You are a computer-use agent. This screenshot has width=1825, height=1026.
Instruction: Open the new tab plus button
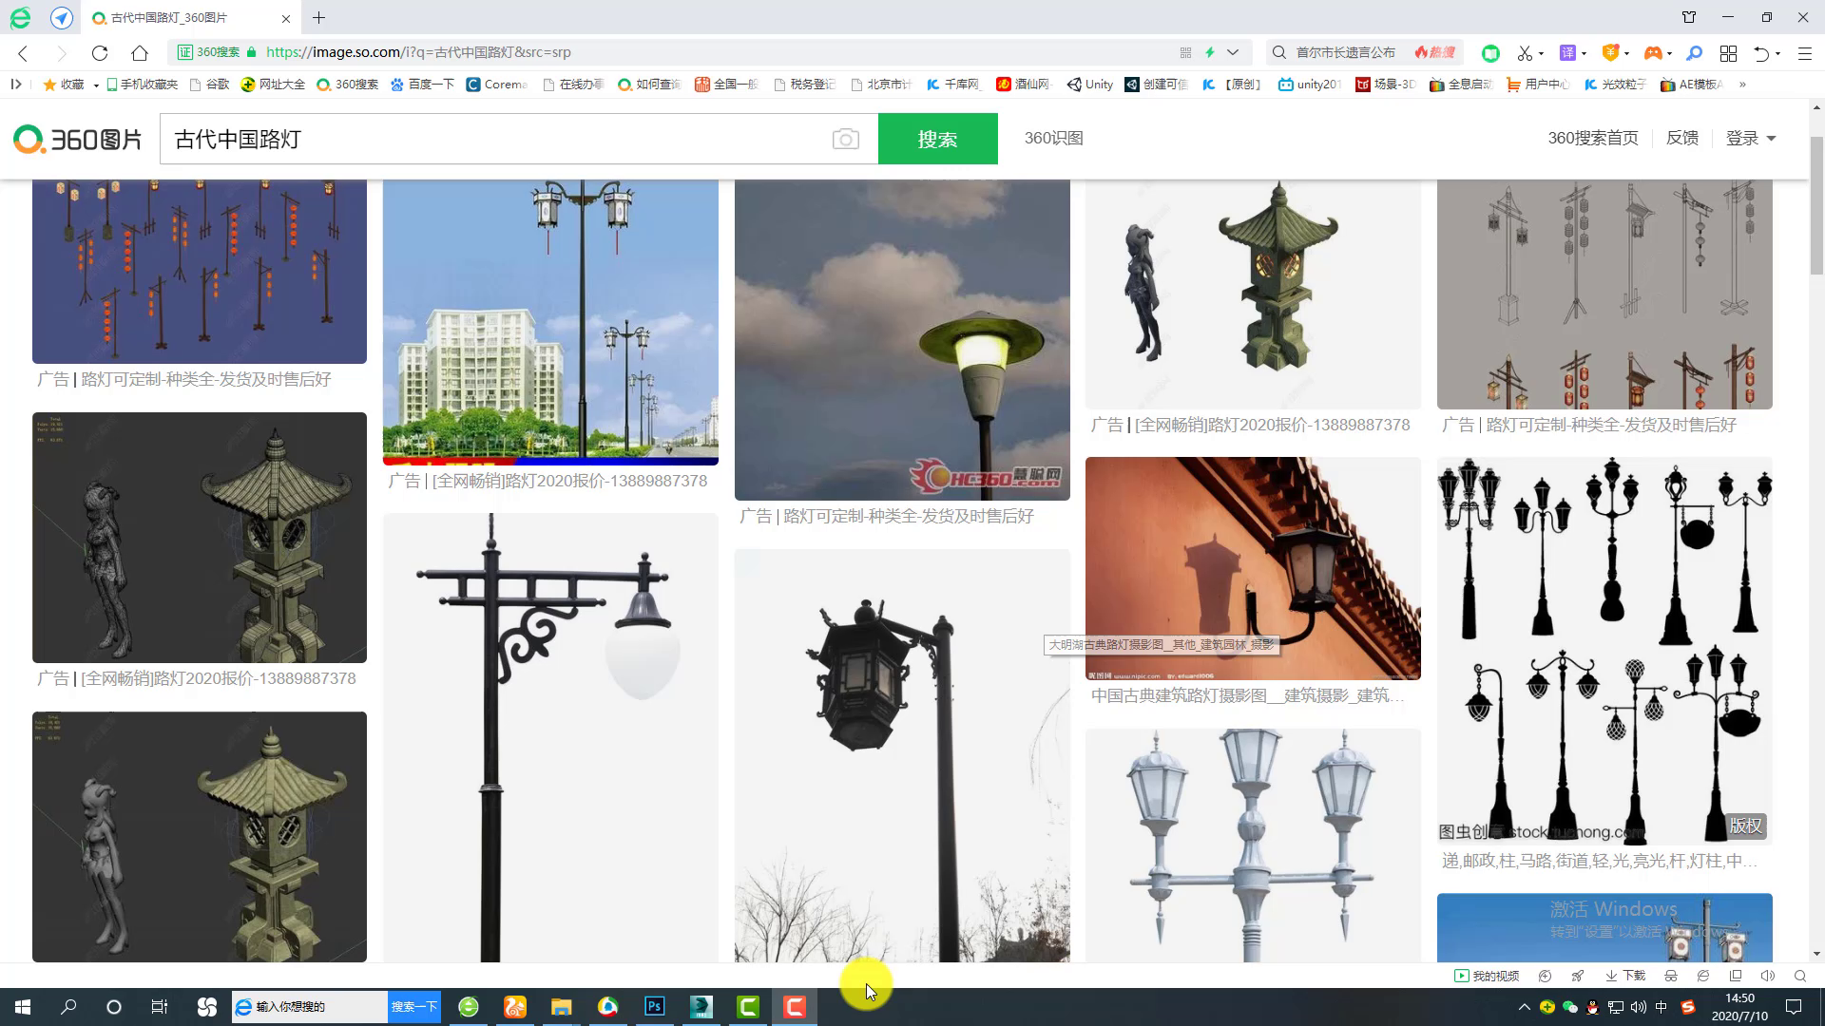tap(319, 17)
